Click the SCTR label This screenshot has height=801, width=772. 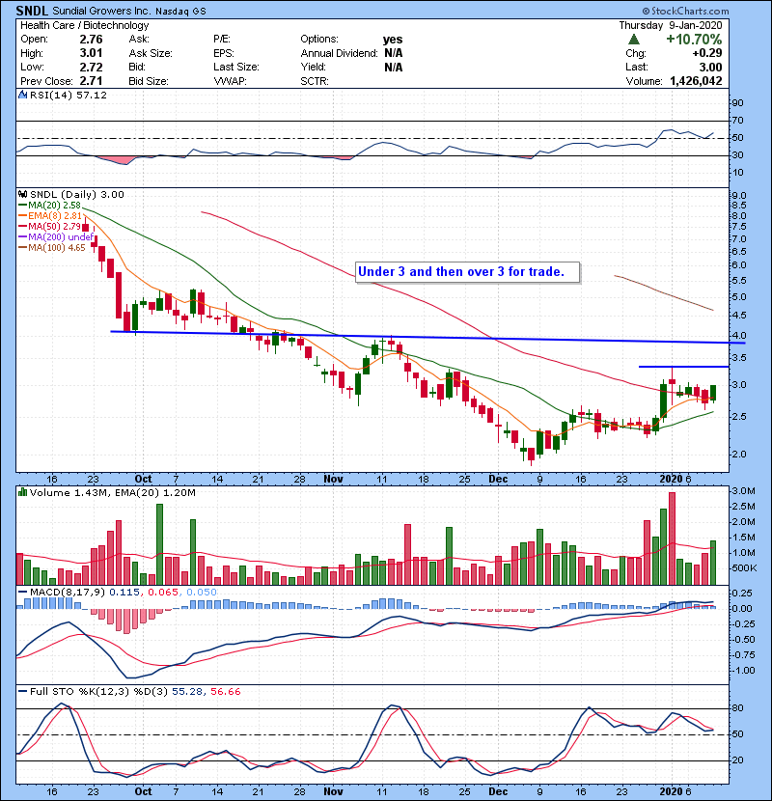tap(315, 81)
